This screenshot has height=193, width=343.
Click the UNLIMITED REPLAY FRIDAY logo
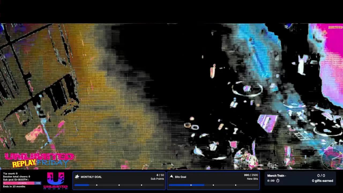pos(38,159)
